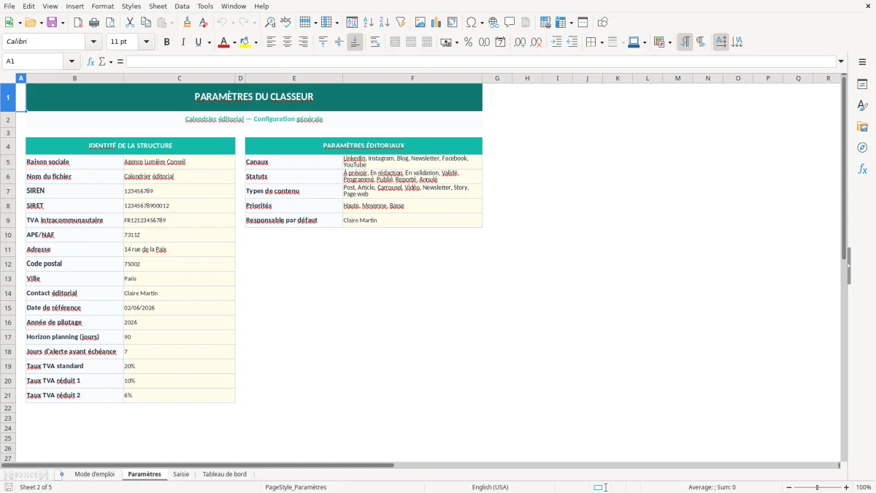The width and height of the screenshot is (876, 493).
Task: Open the Format menu
Action: click(102, 6)
